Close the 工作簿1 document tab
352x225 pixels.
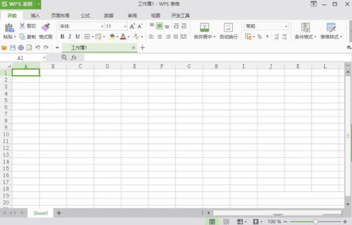coord(134,48)
